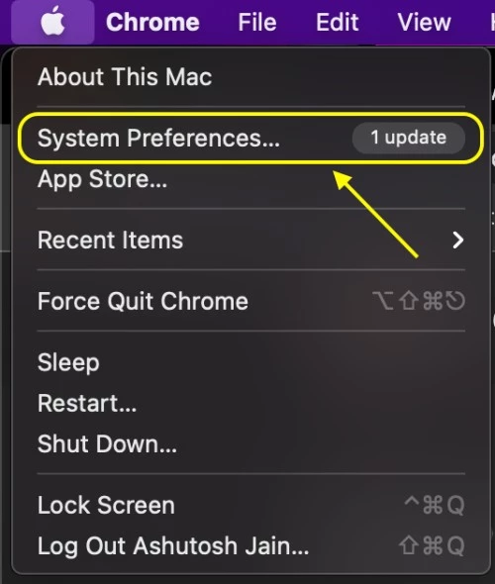Click the Force Quit shortcut key symbols
Screen dimensions: 495x584
click(419, 301)
